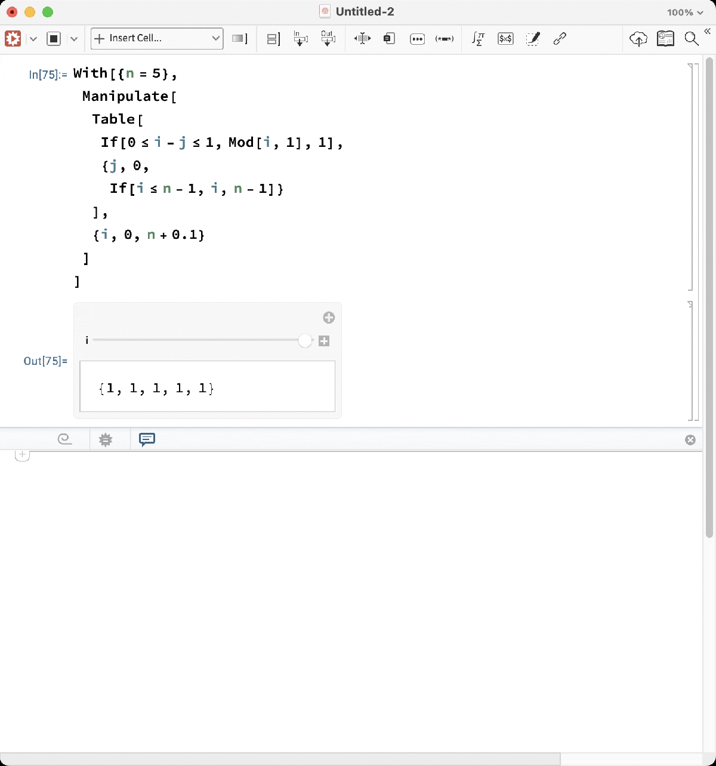Expand the dropdown beside the stop button

point(74,39)
